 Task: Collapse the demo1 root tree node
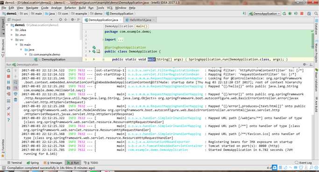[7, 25]
